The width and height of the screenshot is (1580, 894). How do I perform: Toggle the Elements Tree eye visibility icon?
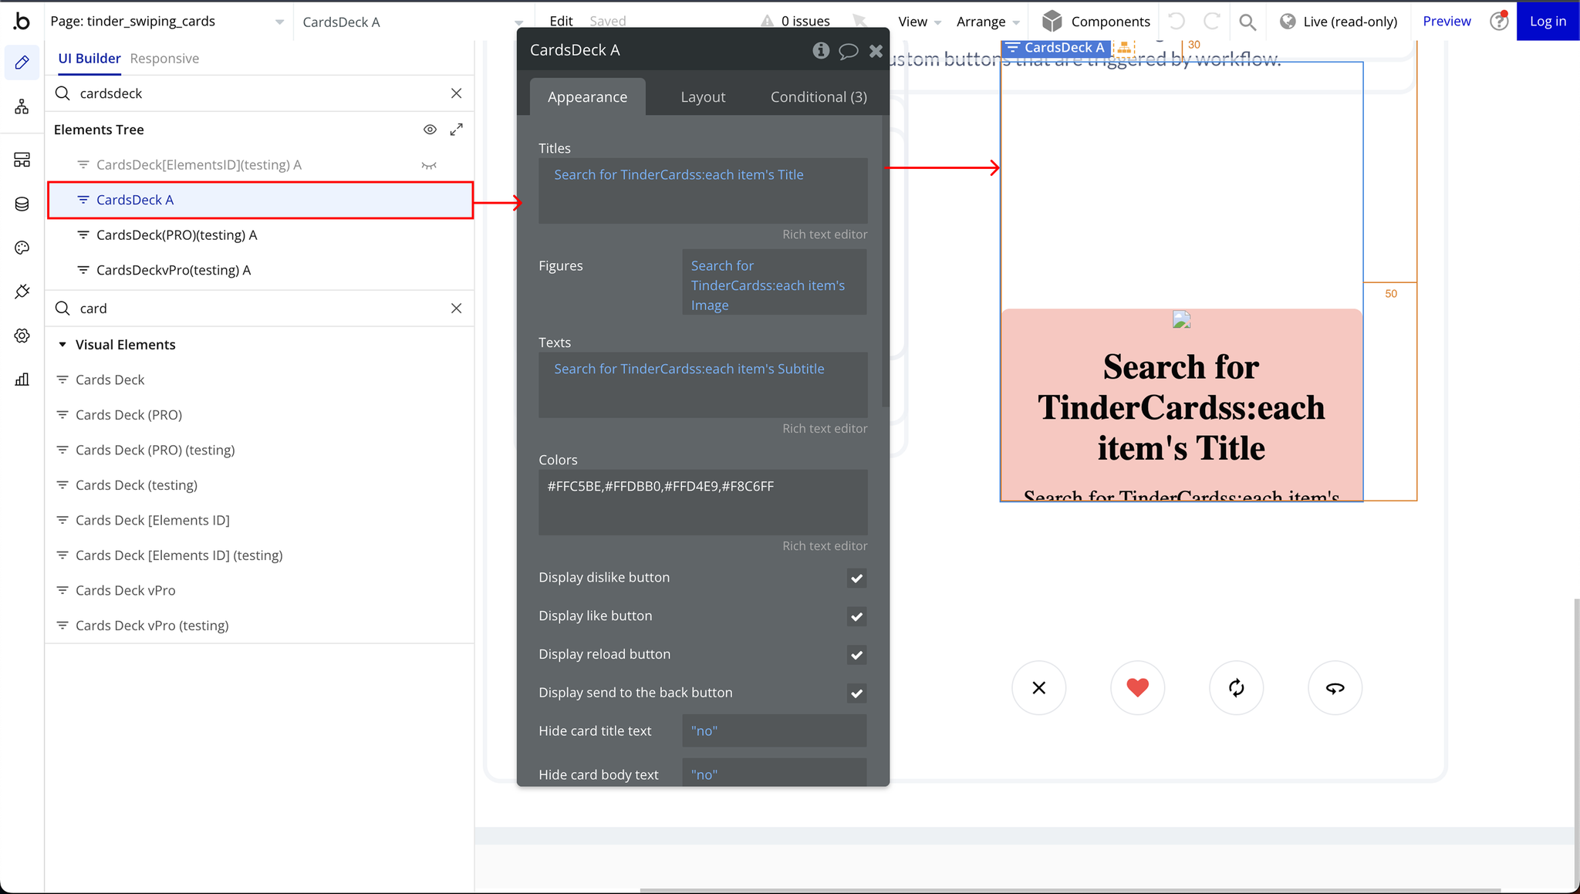tap(430, 130)
